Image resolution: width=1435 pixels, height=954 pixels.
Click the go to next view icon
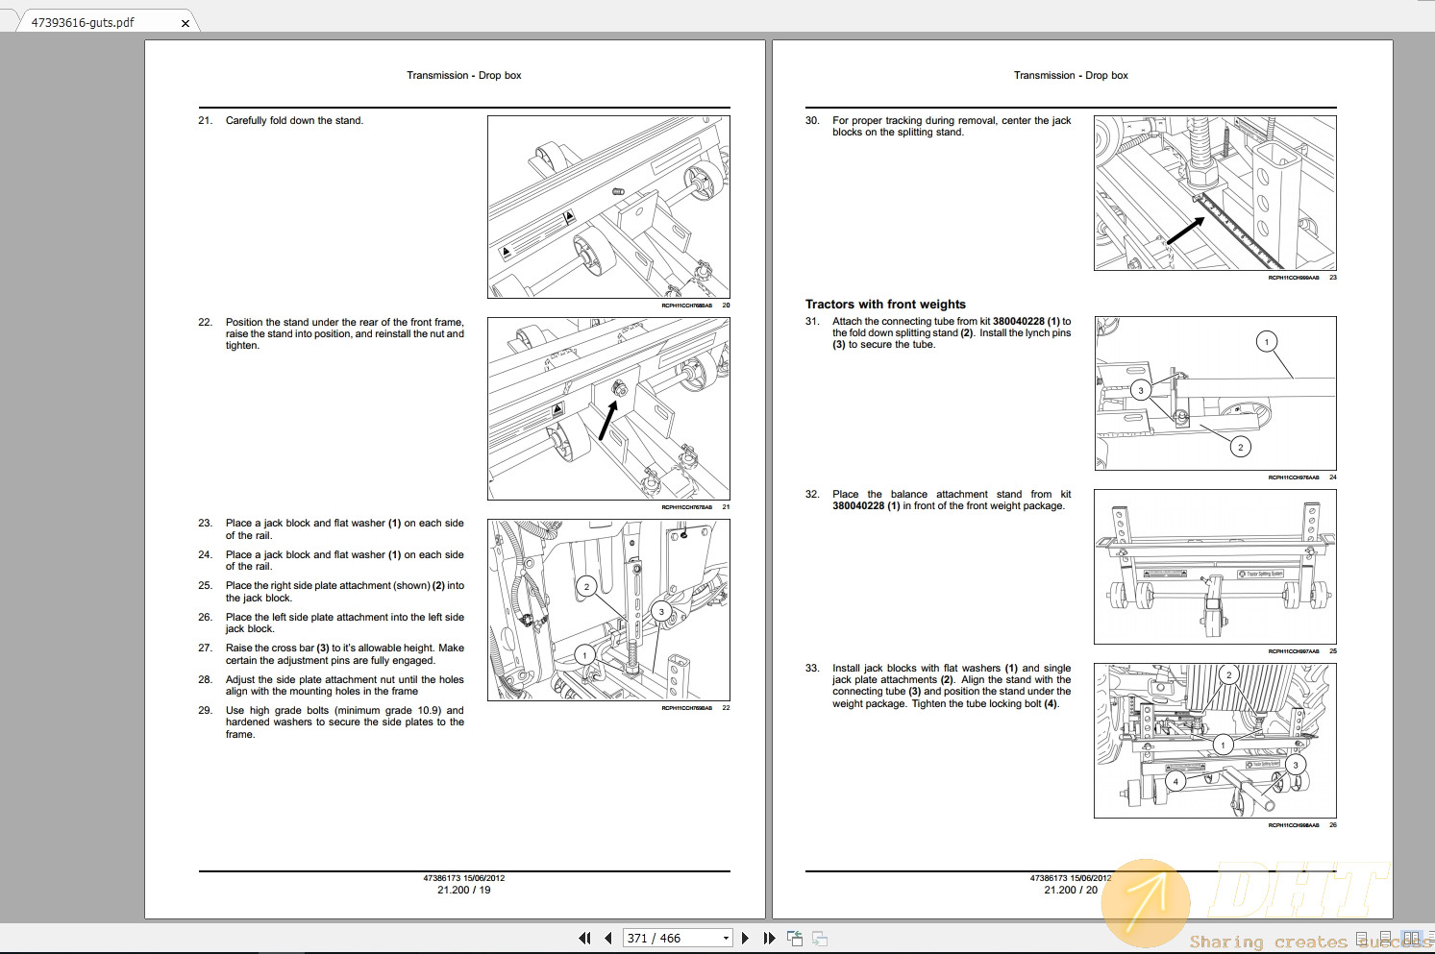(x=820, y=938)
